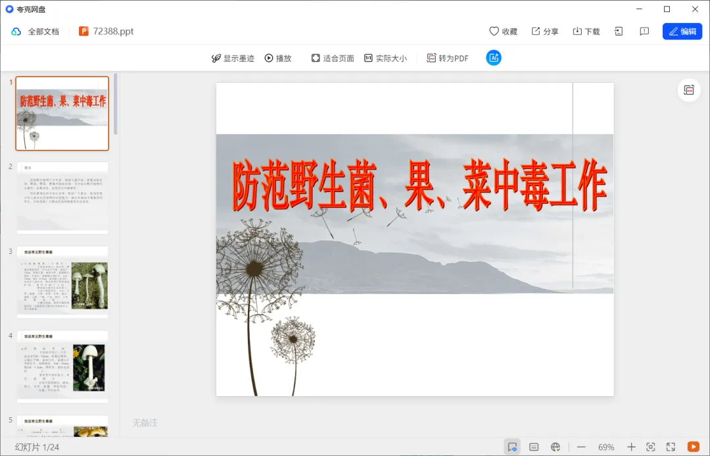710x456 pixels.
Task: Click the 幻灯片 1/24 slide counter
Action: click(x=37, y=447)
